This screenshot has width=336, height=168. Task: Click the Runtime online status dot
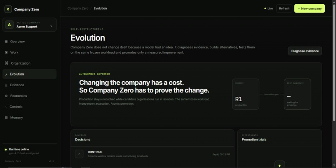(x=6, y=150)
